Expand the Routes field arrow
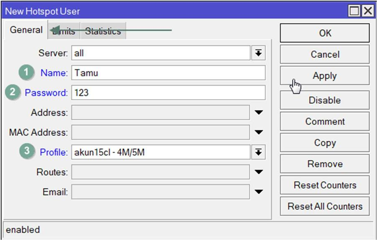 (x=259, y=172)
